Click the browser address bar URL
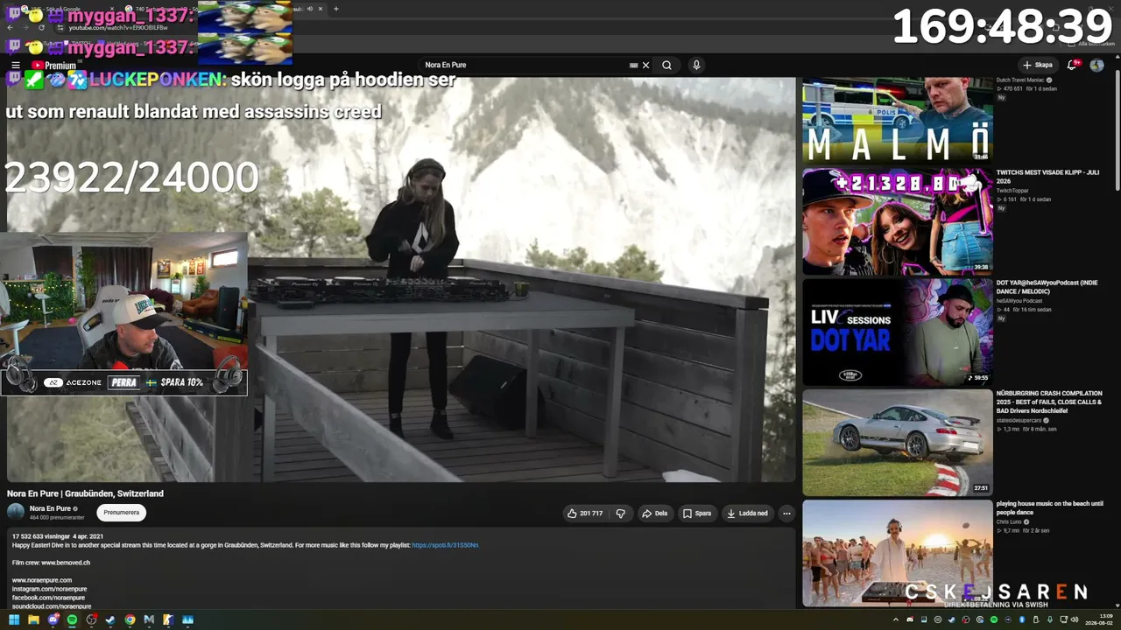The height and width of the screenshot is (630, 1121). [118, 28]
